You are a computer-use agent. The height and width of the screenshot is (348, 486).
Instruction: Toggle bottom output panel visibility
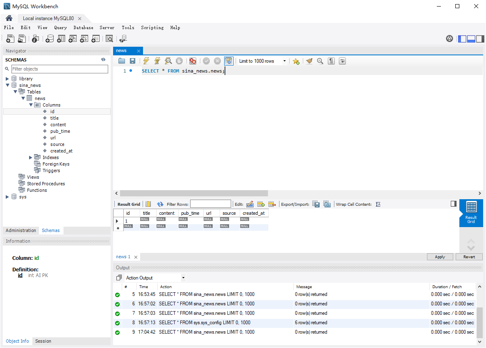point(471,39)
